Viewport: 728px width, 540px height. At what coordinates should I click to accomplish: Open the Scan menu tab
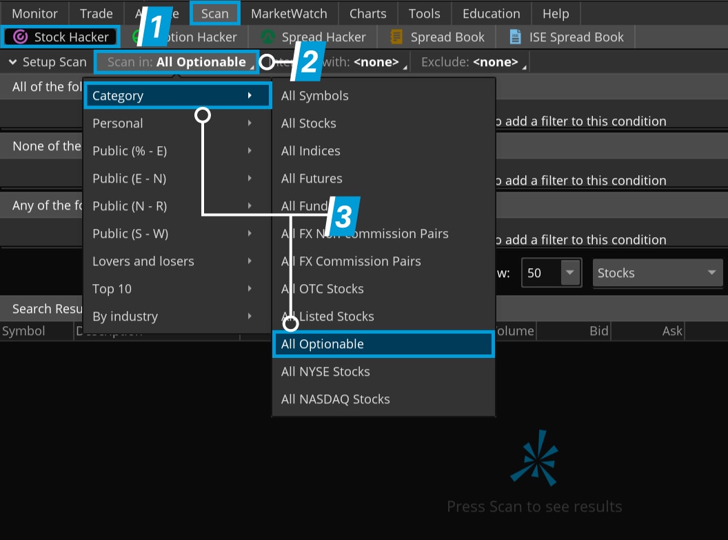coord(214,13)
